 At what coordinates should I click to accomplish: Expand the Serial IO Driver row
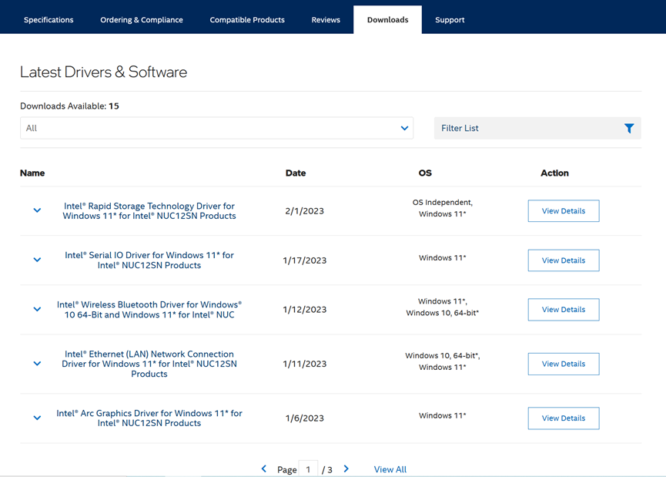38,260
